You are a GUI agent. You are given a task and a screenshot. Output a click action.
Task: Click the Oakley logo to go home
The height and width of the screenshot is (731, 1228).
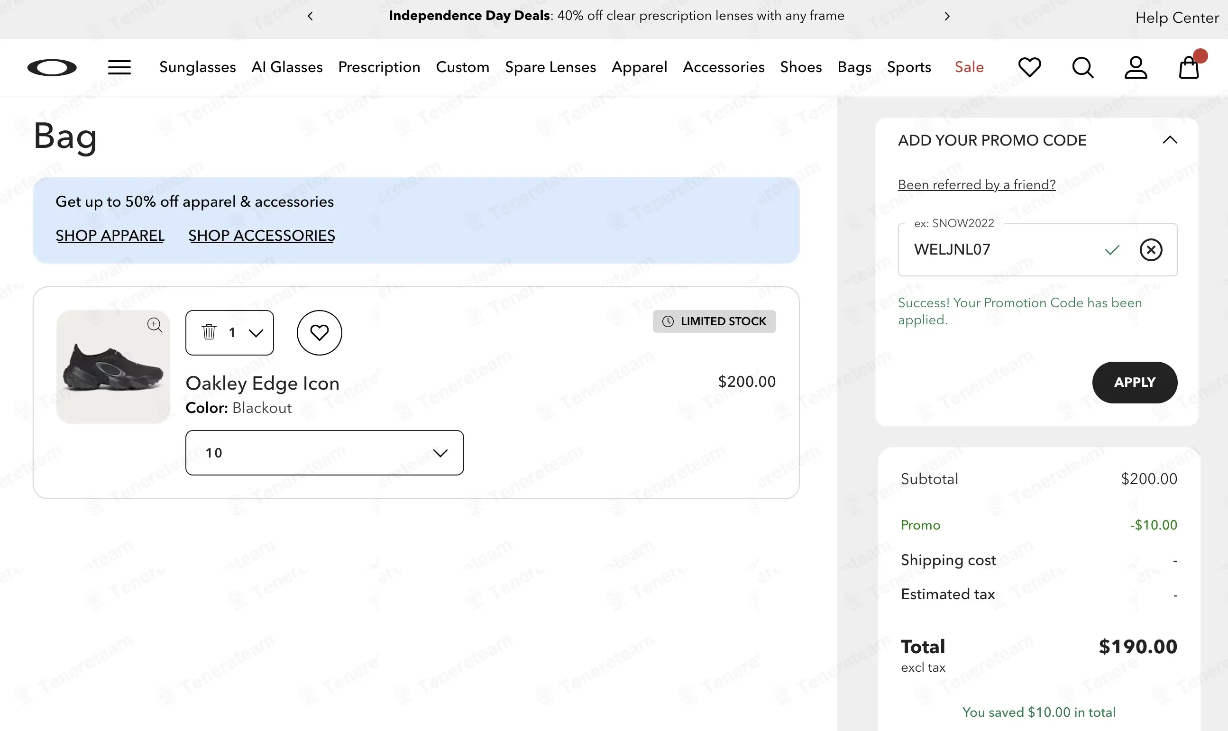[x=52, y=67]
